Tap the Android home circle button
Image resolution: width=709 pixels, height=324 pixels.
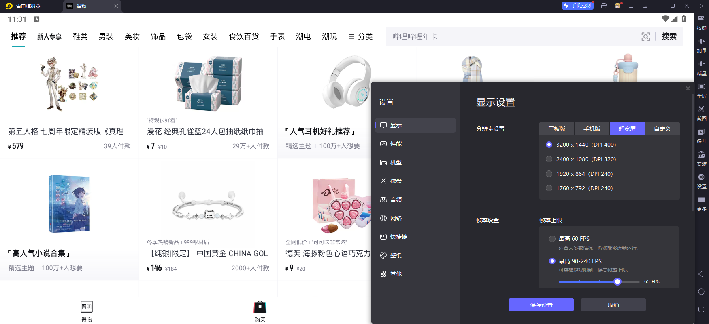click(701, 292)
